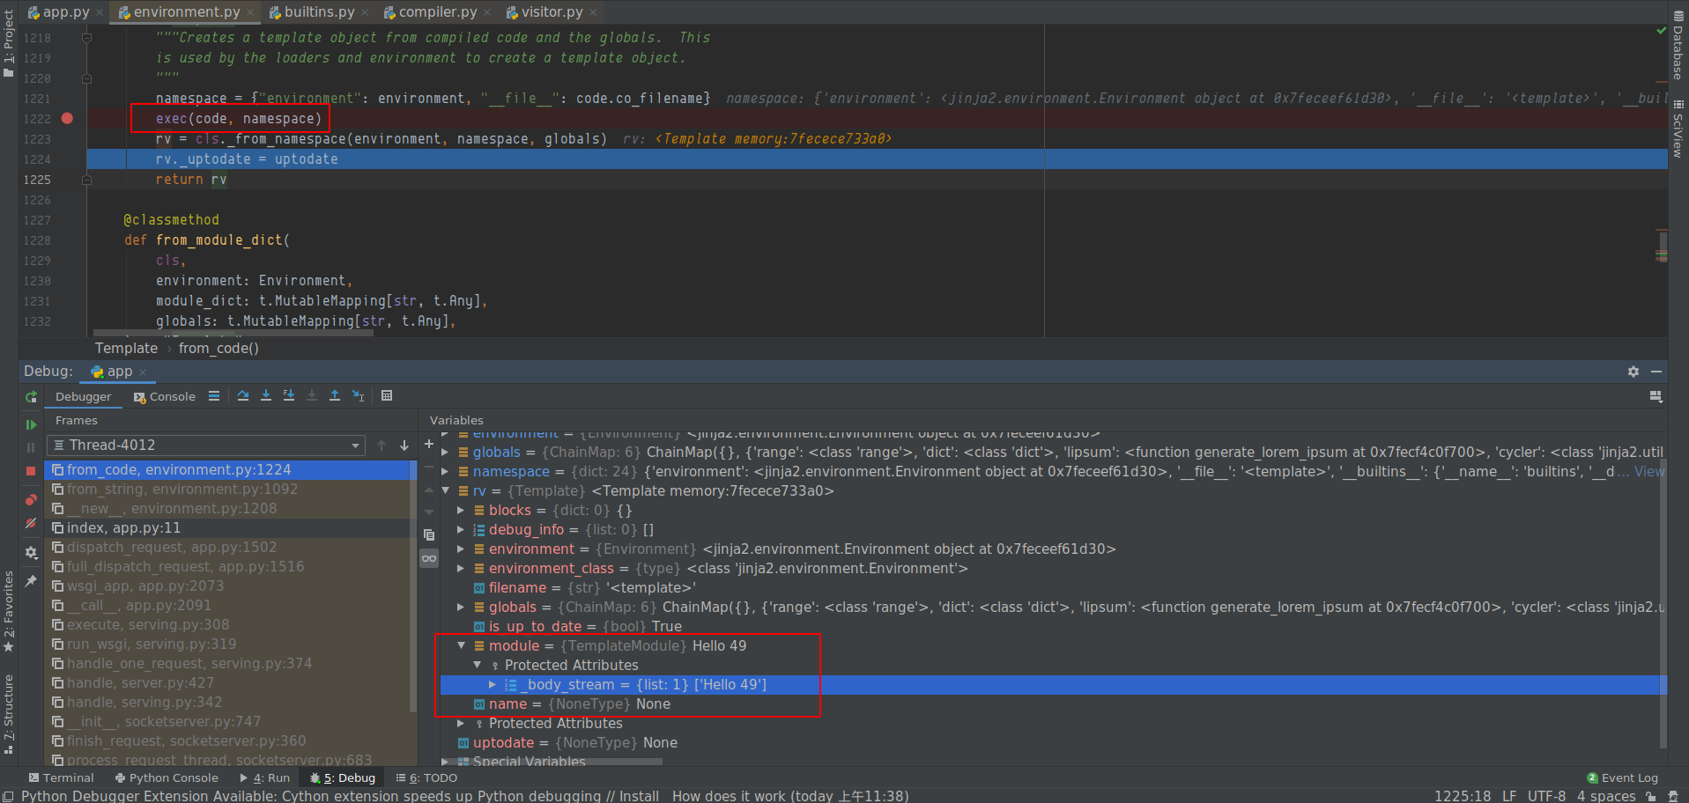The height and width of the screenshot is (803, 1689).
Task: Restore the debugger layout
Action: [1656, 397]
